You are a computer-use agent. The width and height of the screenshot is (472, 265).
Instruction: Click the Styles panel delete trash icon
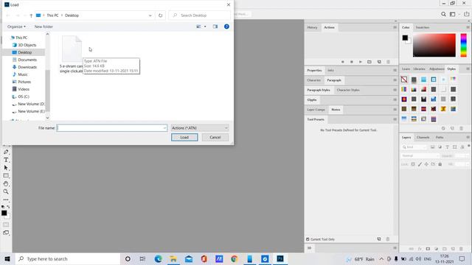(461, 128)
